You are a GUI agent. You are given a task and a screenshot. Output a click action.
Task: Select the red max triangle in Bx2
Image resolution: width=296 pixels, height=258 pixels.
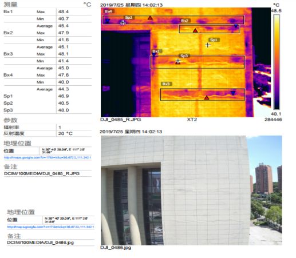pos(195,30)
